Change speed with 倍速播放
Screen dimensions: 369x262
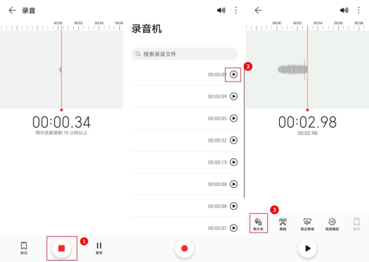coord(332,224)
